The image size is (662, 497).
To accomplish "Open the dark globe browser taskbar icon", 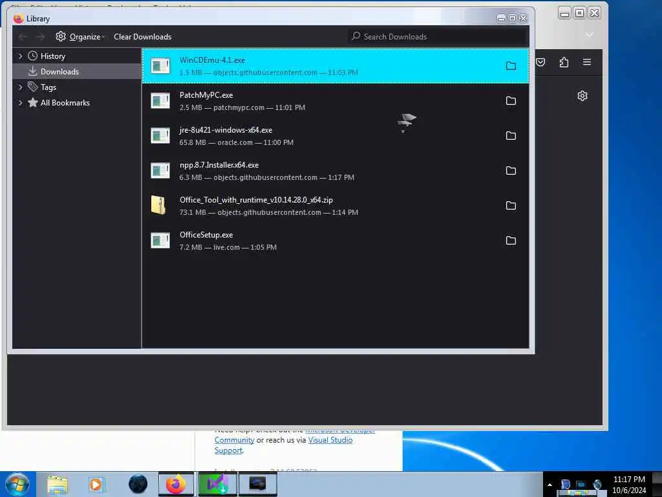I will [x=138, y=484].
